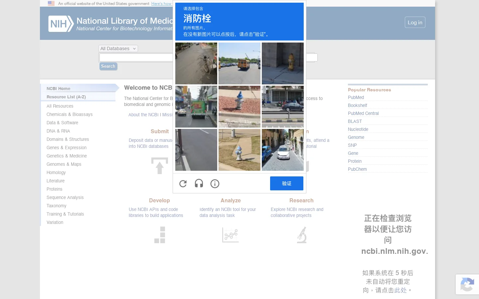
Task: Open the All Databases dropdown
Action: tap(118, 49)
